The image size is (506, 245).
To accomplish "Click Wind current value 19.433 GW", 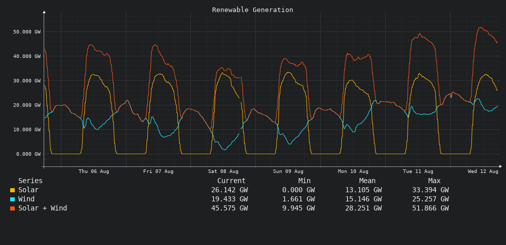I will (x=229, y=199).
